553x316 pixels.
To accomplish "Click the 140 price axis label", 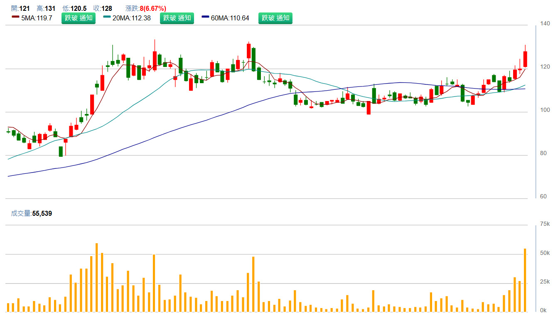I will pos(545,24).
